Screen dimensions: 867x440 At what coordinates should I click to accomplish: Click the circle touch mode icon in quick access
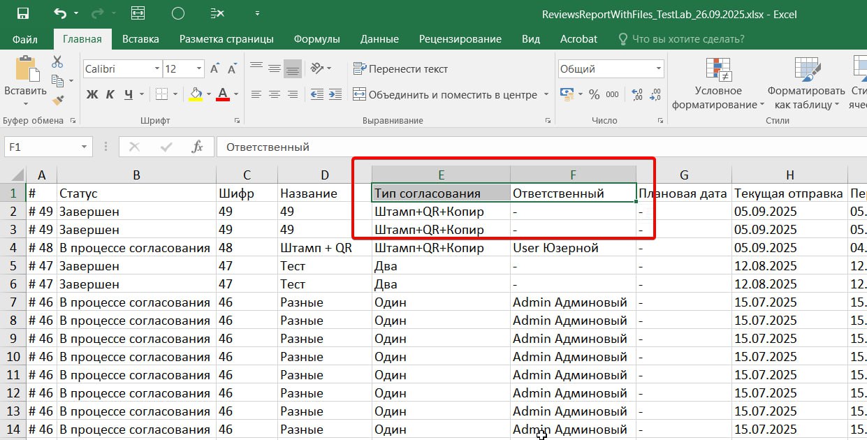[178, 13]
